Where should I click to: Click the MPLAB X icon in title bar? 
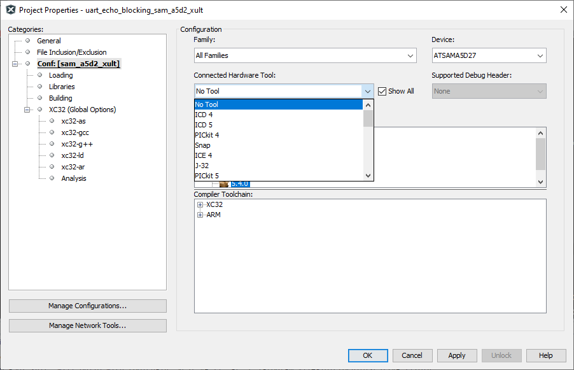pos(10,10)
